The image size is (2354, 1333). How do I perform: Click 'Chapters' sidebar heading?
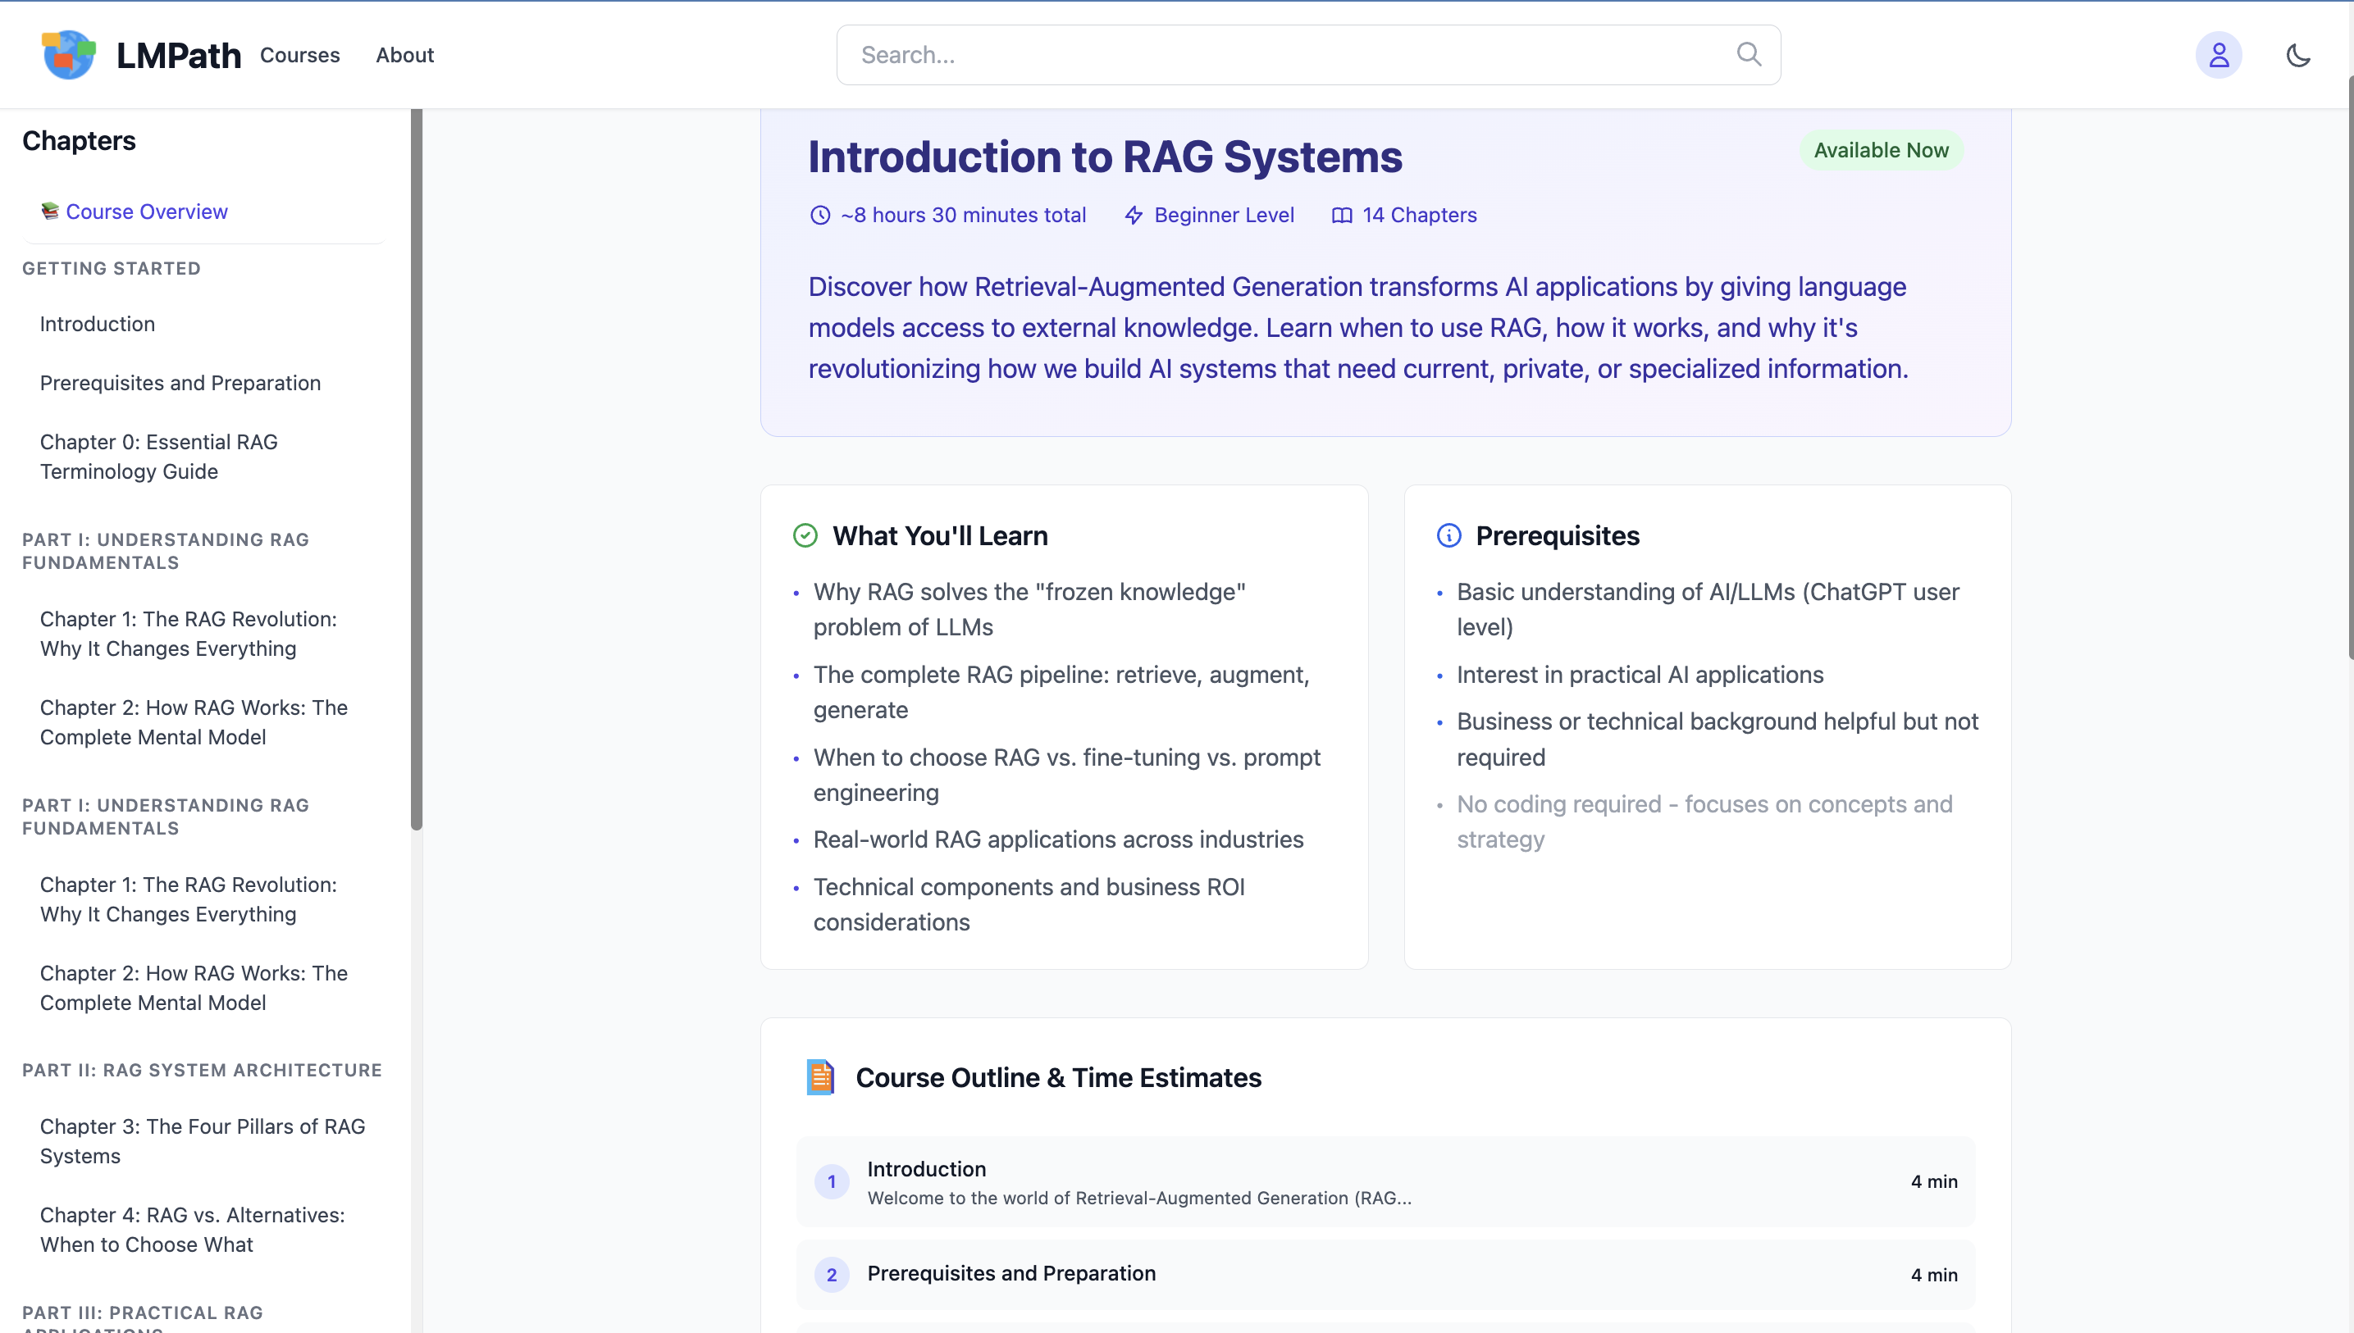[x=79, y=141]
